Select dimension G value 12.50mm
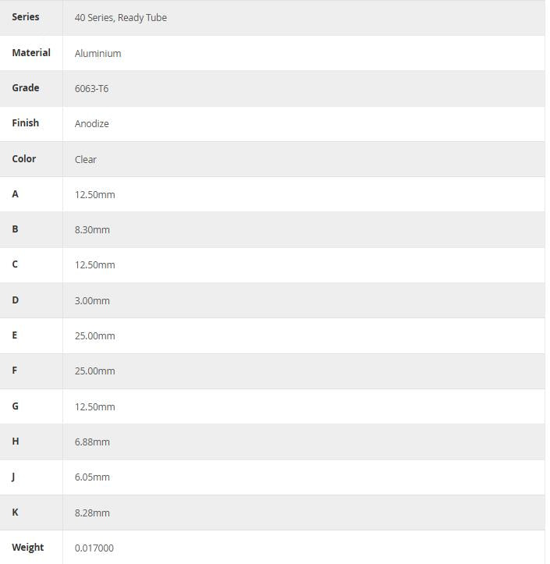The image size is (550, 564). tap(95, 406)
